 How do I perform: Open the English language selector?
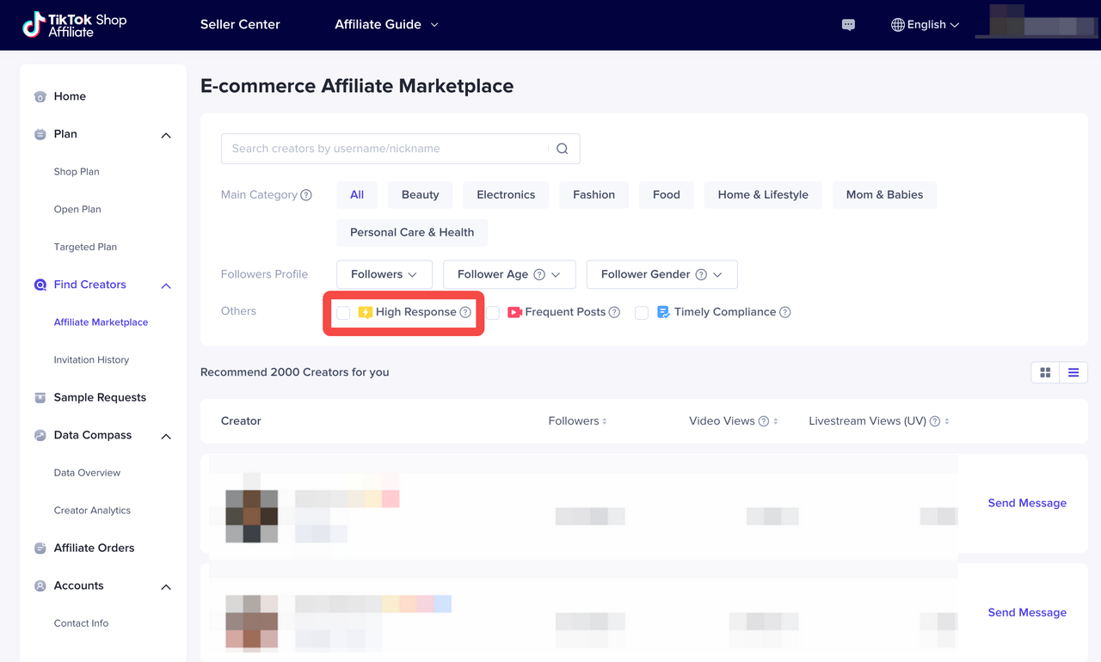(925, 25)
